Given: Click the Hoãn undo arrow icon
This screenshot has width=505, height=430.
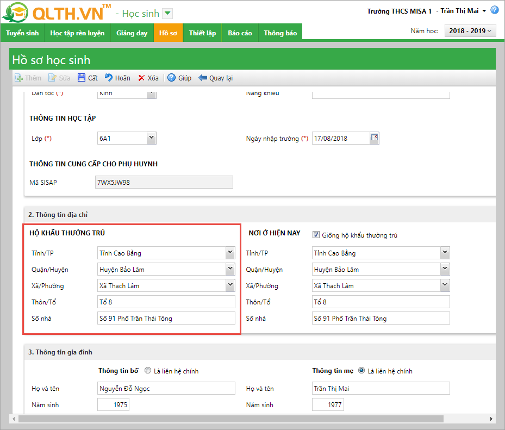Looking at the screenshot, I should point(109,78).
